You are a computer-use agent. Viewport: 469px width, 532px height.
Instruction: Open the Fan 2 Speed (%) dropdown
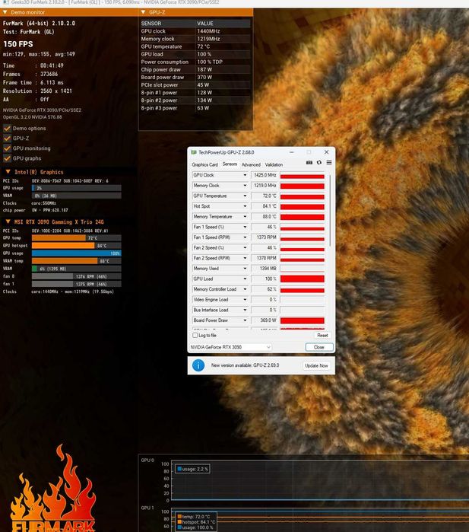(x=245, y=247)
